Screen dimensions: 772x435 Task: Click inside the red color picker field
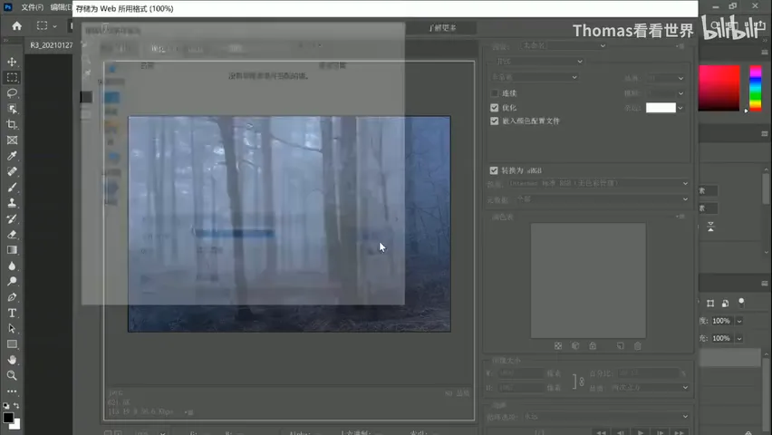[x=719, y=88]
